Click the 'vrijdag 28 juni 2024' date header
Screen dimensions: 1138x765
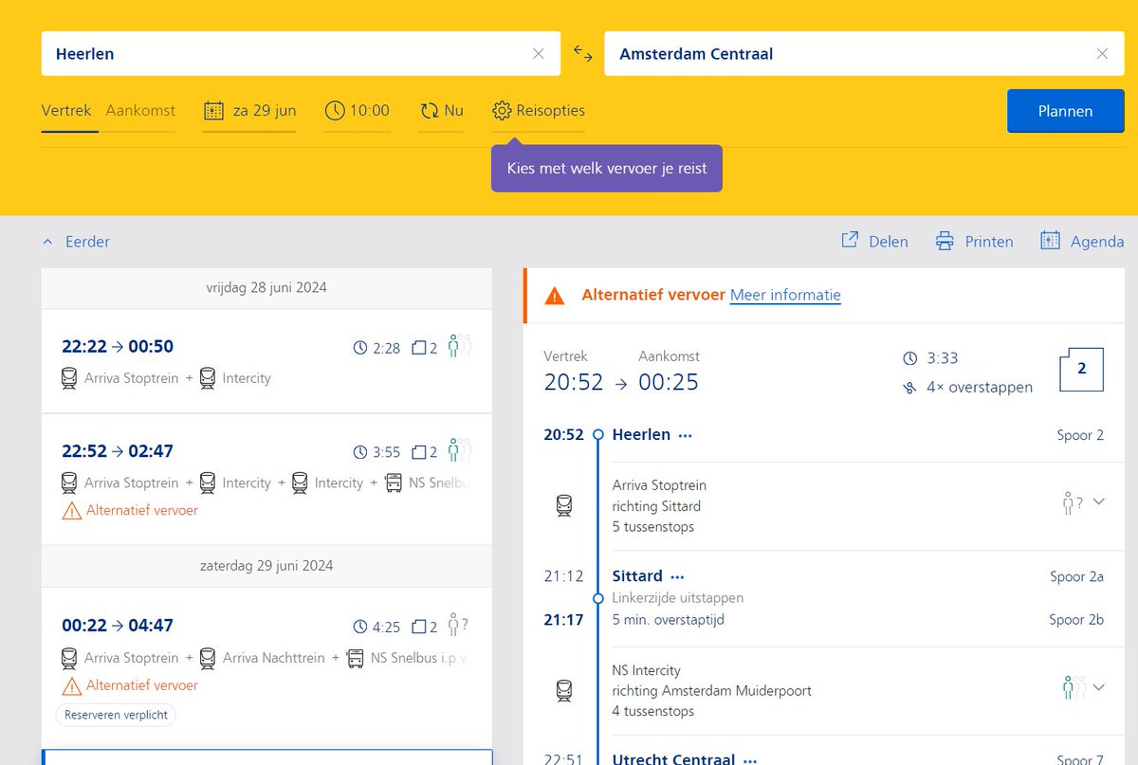266,287
